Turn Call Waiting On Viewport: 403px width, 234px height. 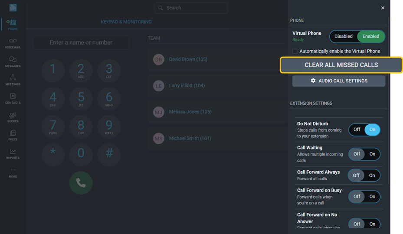point(372,154)
